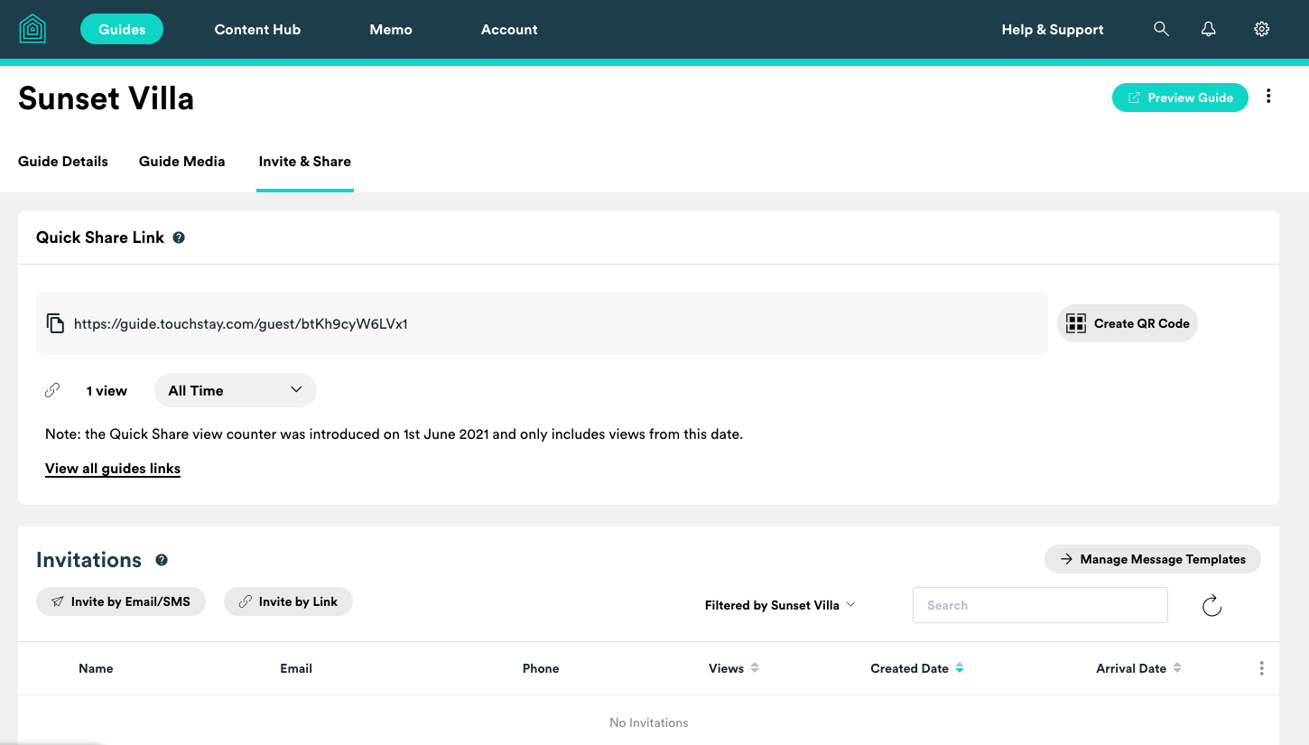Open the View all guides links link
The height and width of the screenshot is (745, 1309).
click(113, 469)
